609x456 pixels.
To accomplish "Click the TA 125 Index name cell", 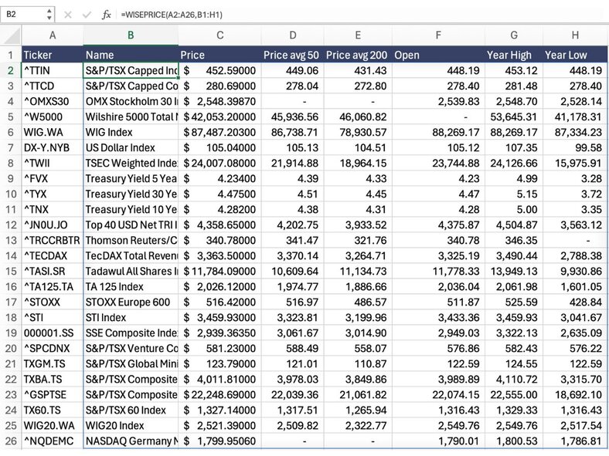I will coord(131,287).
